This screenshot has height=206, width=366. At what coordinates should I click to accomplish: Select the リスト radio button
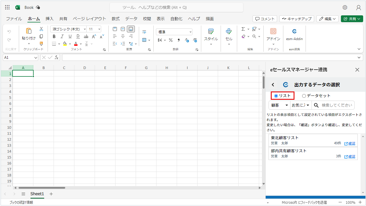[x=276, y=96]
